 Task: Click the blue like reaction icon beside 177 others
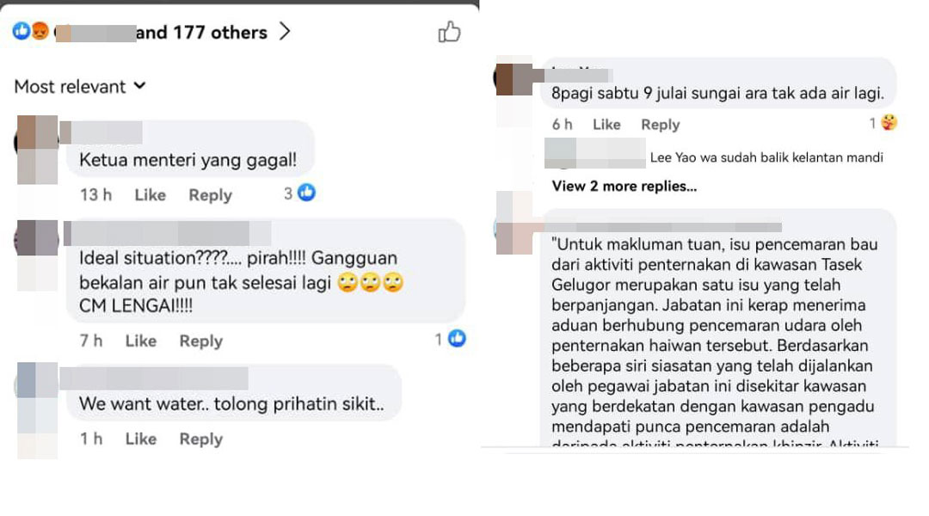coord(22,31)
